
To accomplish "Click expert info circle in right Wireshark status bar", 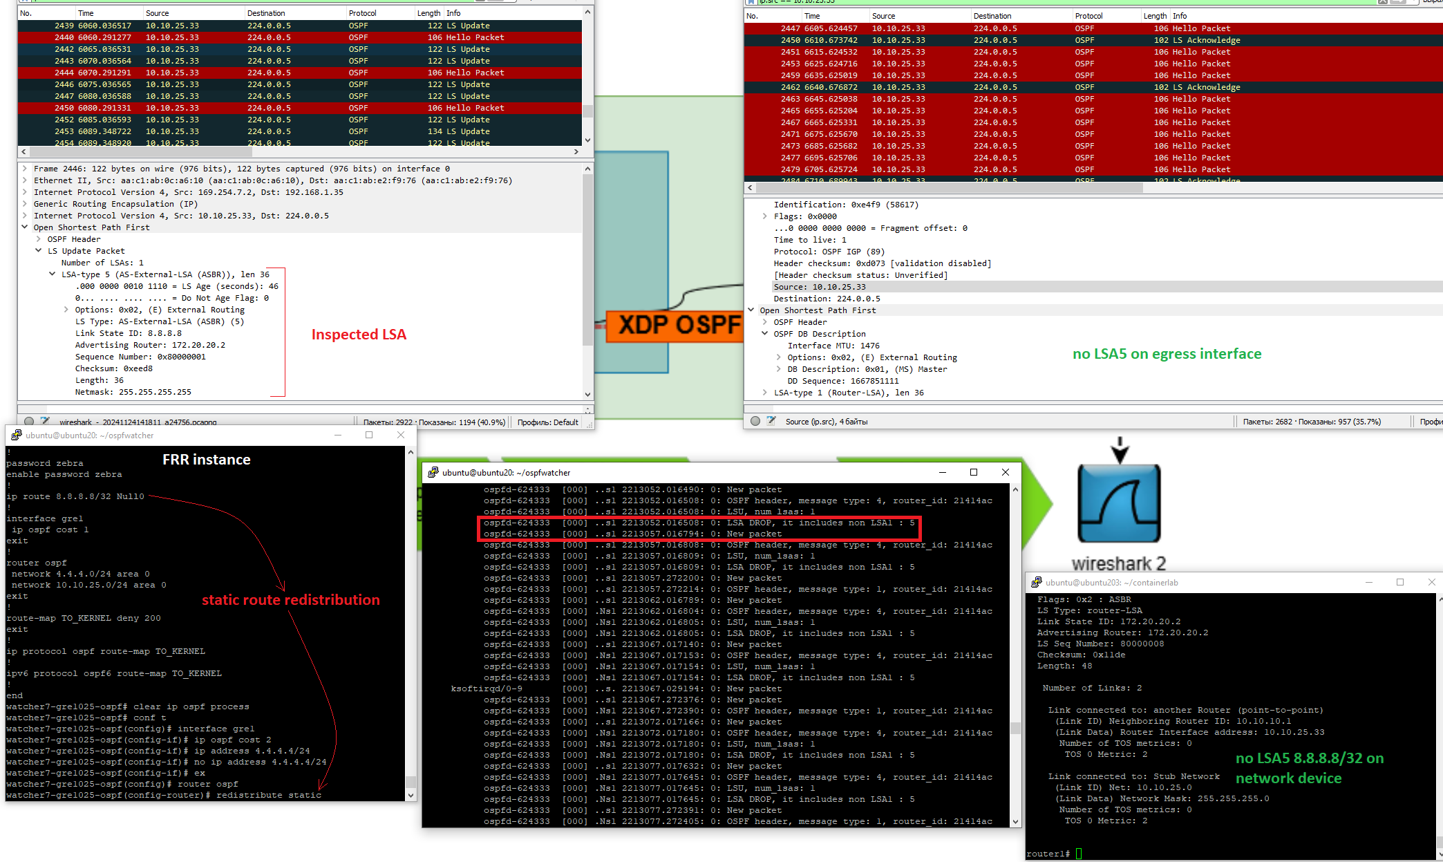I will pos(755,421).
